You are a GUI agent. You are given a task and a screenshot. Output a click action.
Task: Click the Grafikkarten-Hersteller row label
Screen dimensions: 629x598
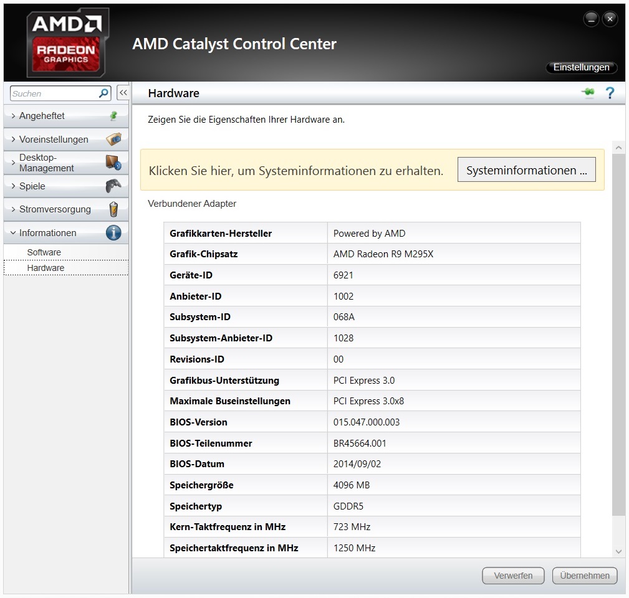[x=221, y=233]
